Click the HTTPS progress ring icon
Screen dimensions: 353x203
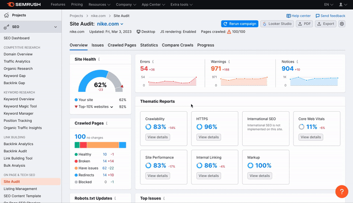pos(199,127)
